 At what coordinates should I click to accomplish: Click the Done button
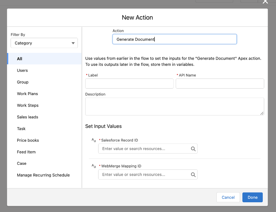pos(252,197)
